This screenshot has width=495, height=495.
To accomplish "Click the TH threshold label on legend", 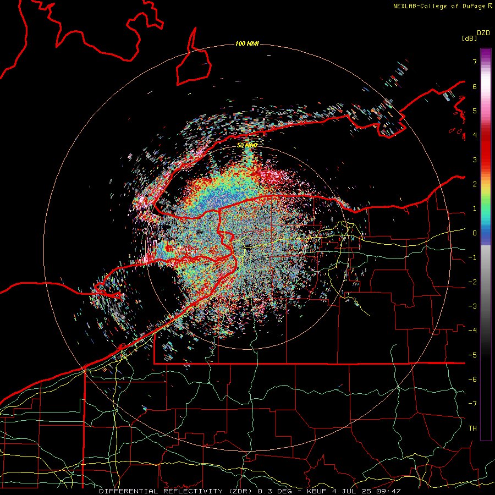I will [472, 428].
